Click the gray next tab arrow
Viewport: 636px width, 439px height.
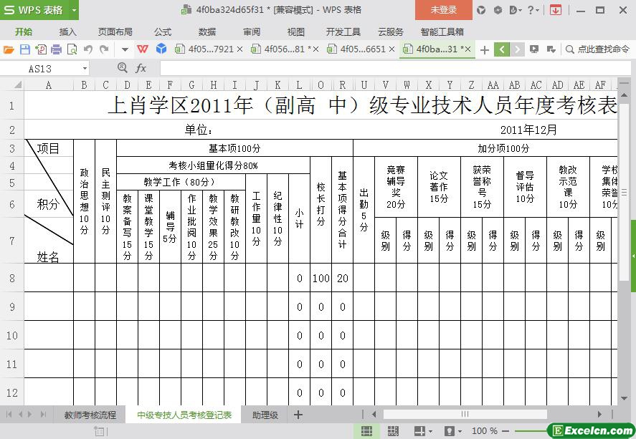pos(517,49)
